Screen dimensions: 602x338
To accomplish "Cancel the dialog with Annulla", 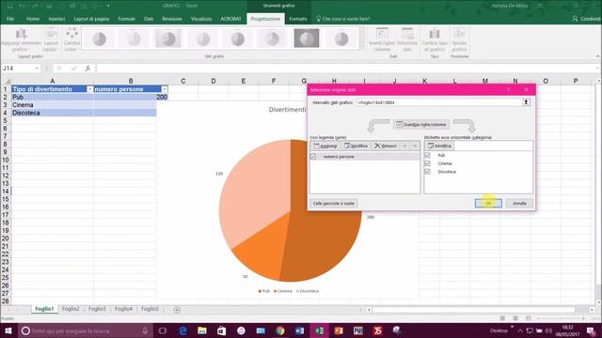I will (x=519, y=203).
